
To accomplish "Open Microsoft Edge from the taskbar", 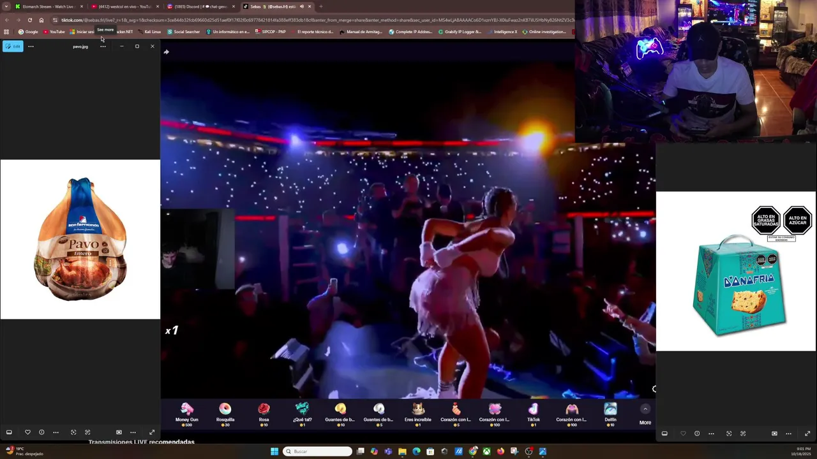I will pos(416,451).
